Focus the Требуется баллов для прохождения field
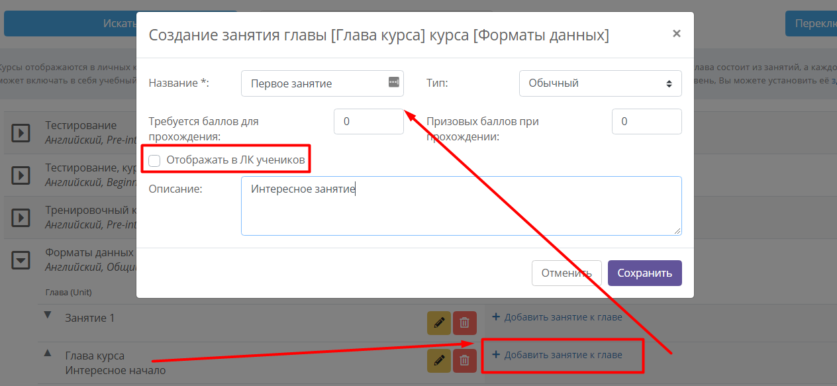 (368, 122)
